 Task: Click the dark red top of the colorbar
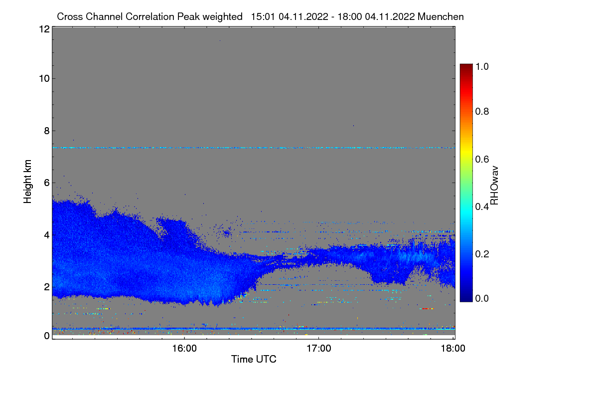pyautogui.click(x=465, y=68)
